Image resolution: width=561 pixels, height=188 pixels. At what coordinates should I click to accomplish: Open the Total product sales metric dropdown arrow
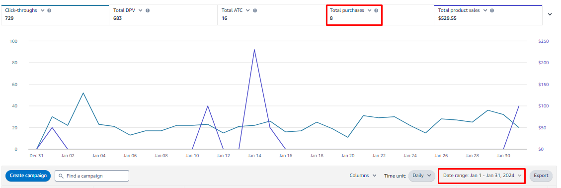(485, 10)
